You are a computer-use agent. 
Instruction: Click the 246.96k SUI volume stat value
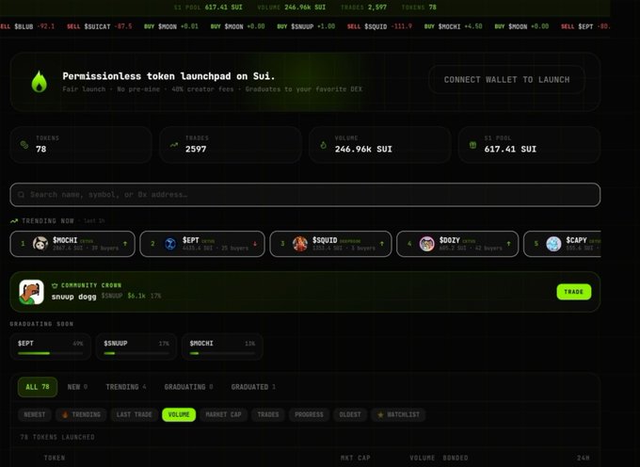coord(363,150)
